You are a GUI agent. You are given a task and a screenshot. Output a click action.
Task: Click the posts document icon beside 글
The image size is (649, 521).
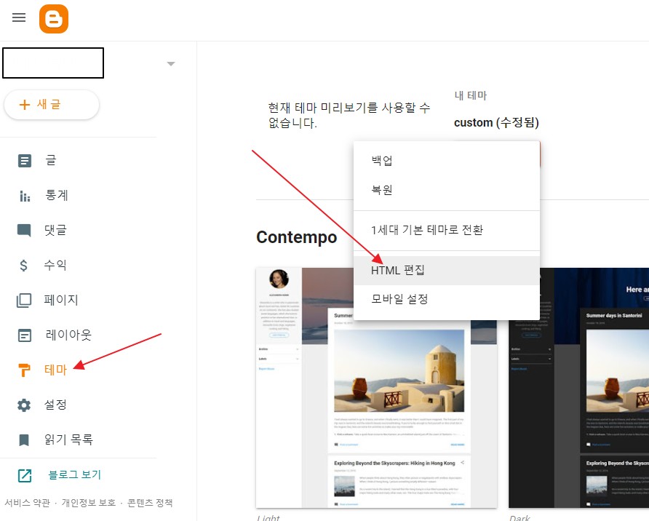click(25, 161)
